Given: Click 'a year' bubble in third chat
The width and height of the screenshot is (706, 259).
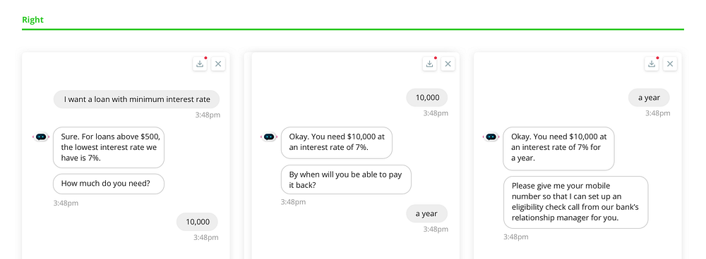Looking at the screenshot, I should (649, 97).
